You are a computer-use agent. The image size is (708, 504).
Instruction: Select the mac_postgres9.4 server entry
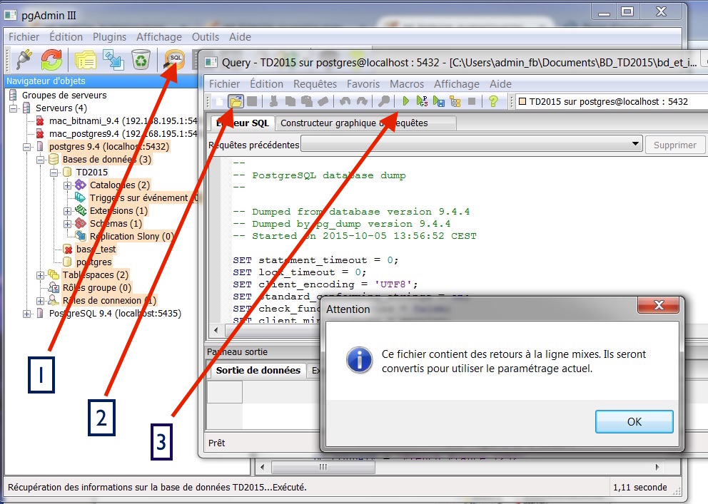(123, 134)
